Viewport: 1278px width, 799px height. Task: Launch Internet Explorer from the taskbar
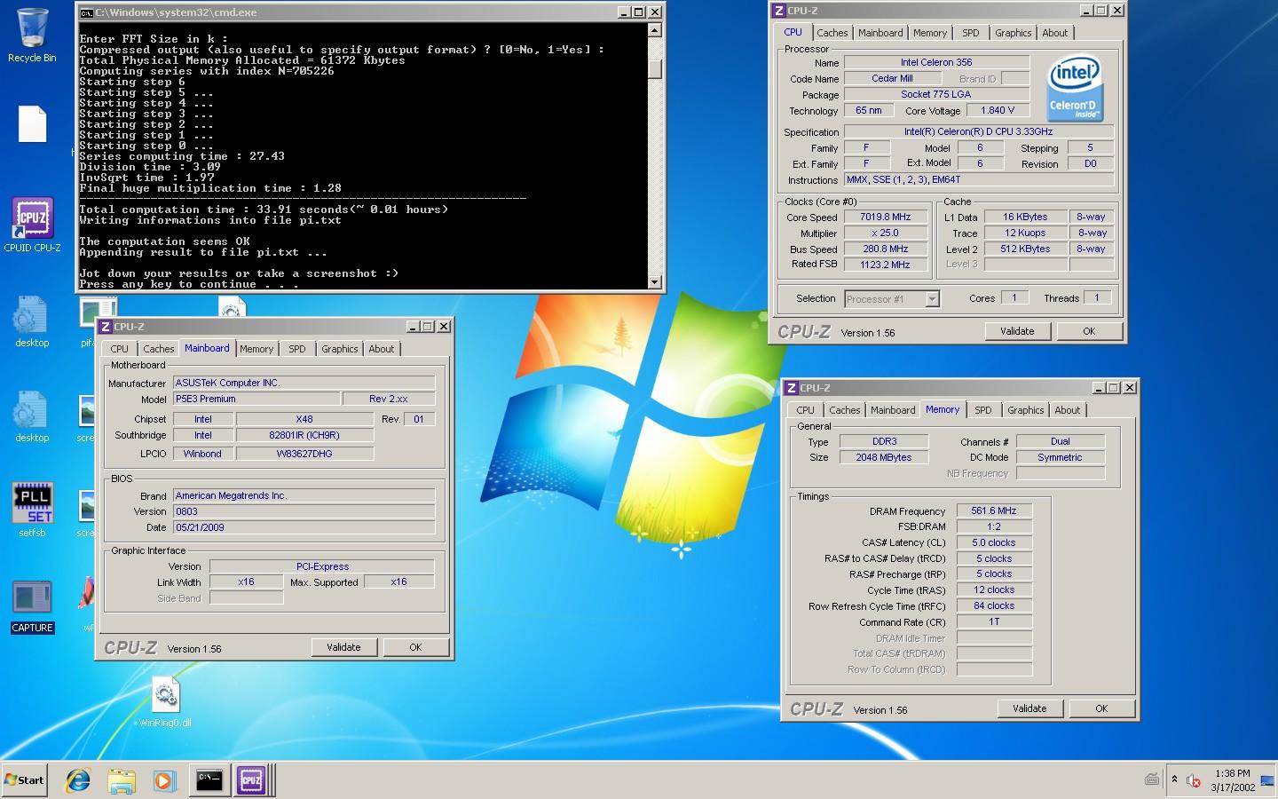pyautogui.click(x=78, y=780)
